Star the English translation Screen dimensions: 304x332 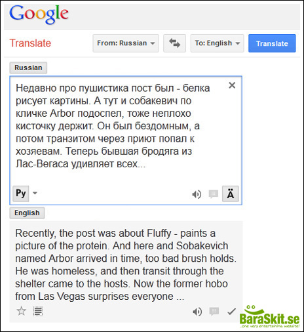22,311
